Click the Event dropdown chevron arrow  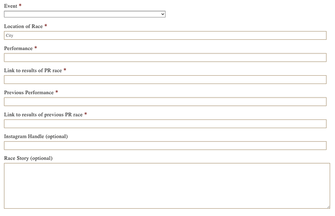click(x=163, y=14)
